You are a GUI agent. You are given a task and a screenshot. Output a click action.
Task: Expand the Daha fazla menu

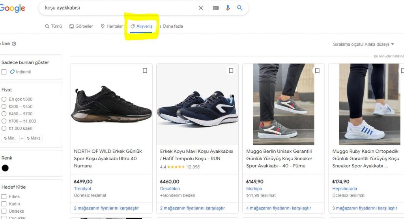pos(172,26)
